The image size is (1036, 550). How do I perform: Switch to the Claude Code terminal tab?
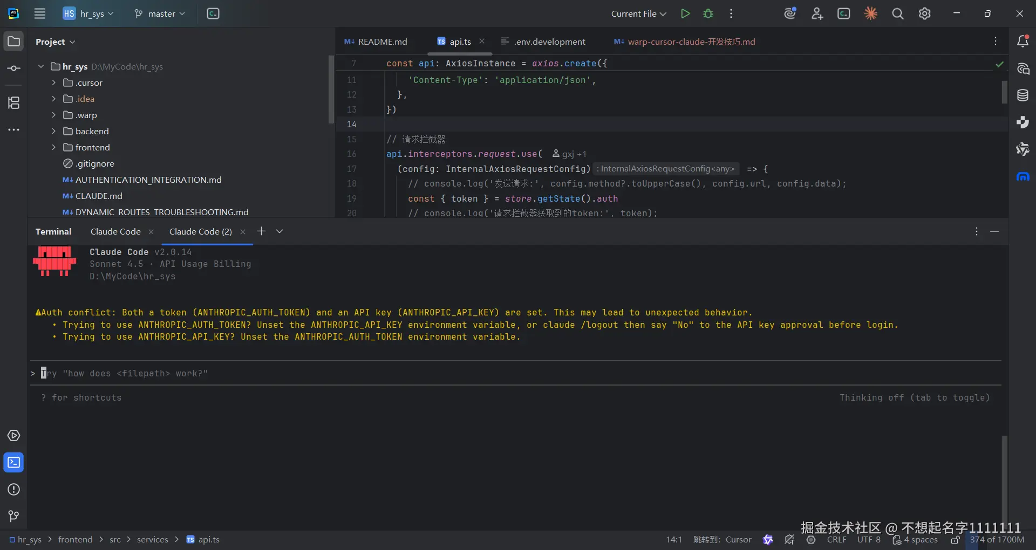(115, 231)
